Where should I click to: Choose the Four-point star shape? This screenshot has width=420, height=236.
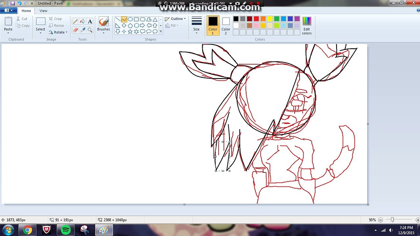click(124, 32)
